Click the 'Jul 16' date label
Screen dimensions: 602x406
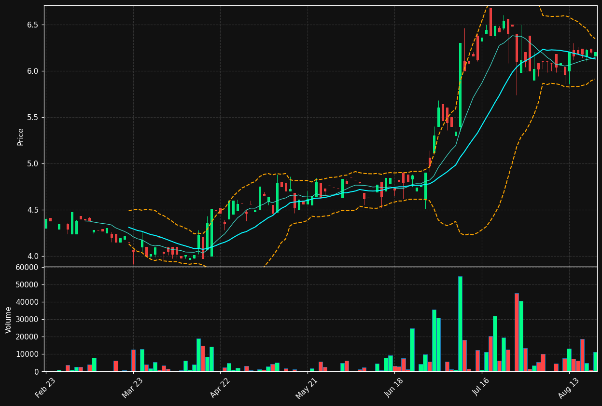[481, 388]
